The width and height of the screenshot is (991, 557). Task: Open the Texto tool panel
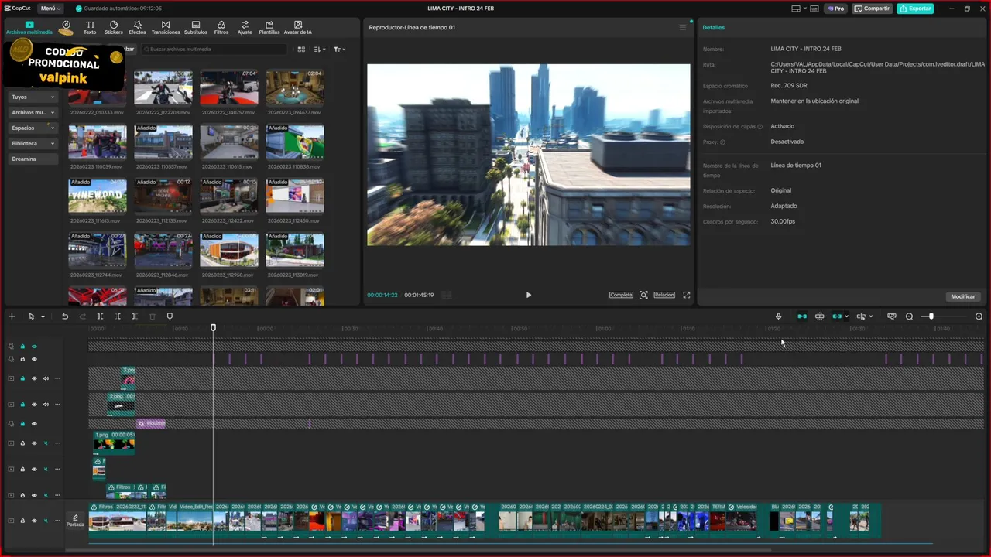(90, 28)
